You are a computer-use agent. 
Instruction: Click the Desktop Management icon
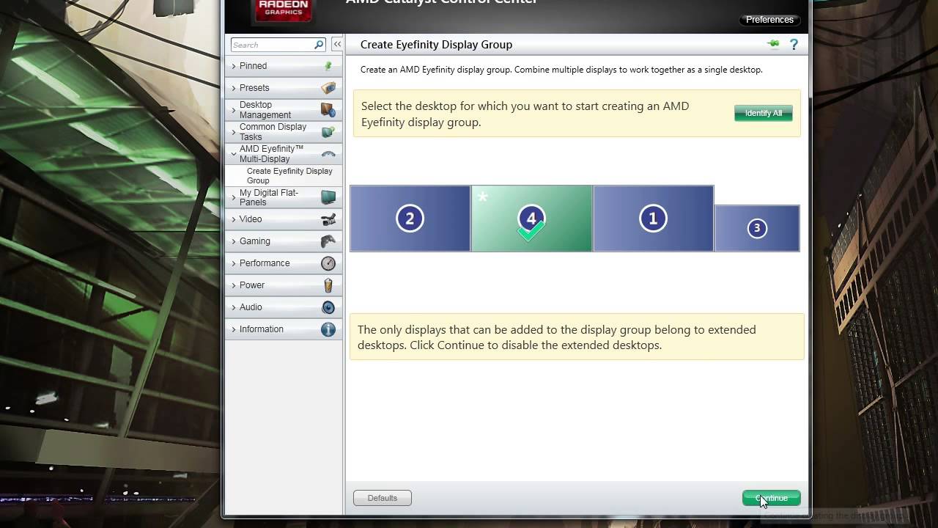point(328,110)
